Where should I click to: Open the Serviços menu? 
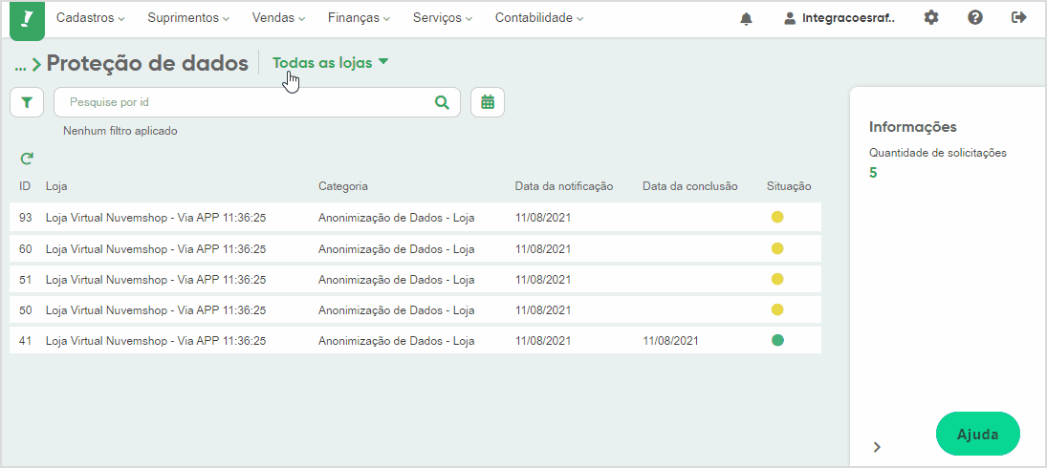point(443,18)
